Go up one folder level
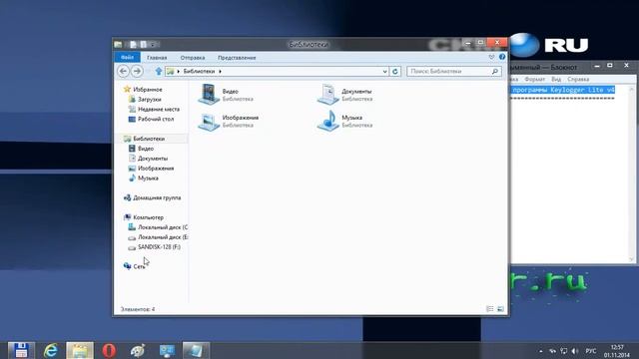639x359 pixels. pyautogui.click(x=159, y=71)
